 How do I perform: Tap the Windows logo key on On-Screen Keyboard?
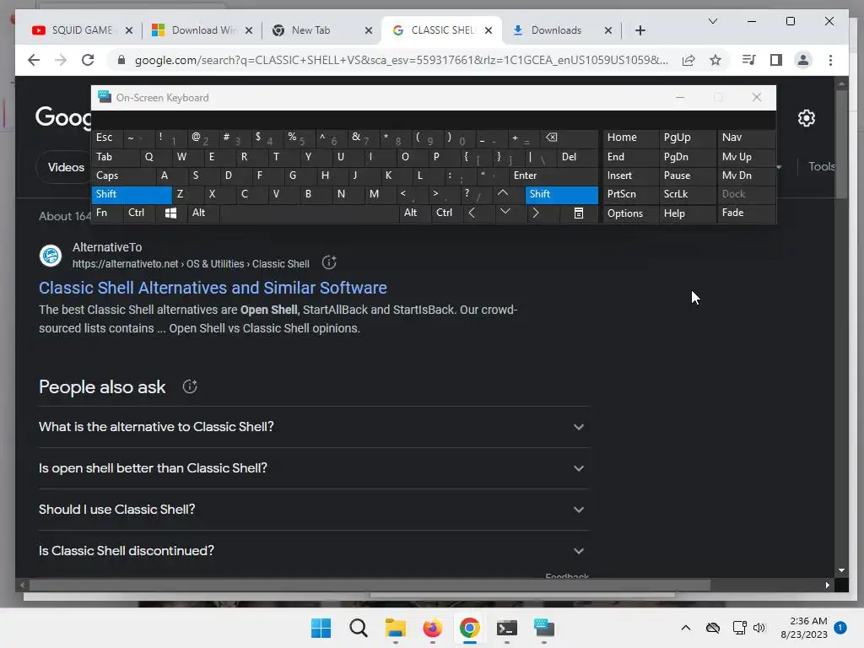170,213
